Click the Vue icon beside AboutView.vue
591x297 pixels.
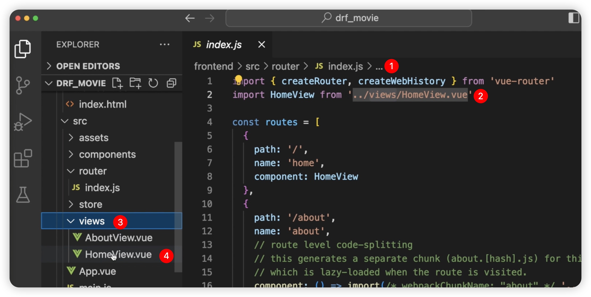click(77, 237)
